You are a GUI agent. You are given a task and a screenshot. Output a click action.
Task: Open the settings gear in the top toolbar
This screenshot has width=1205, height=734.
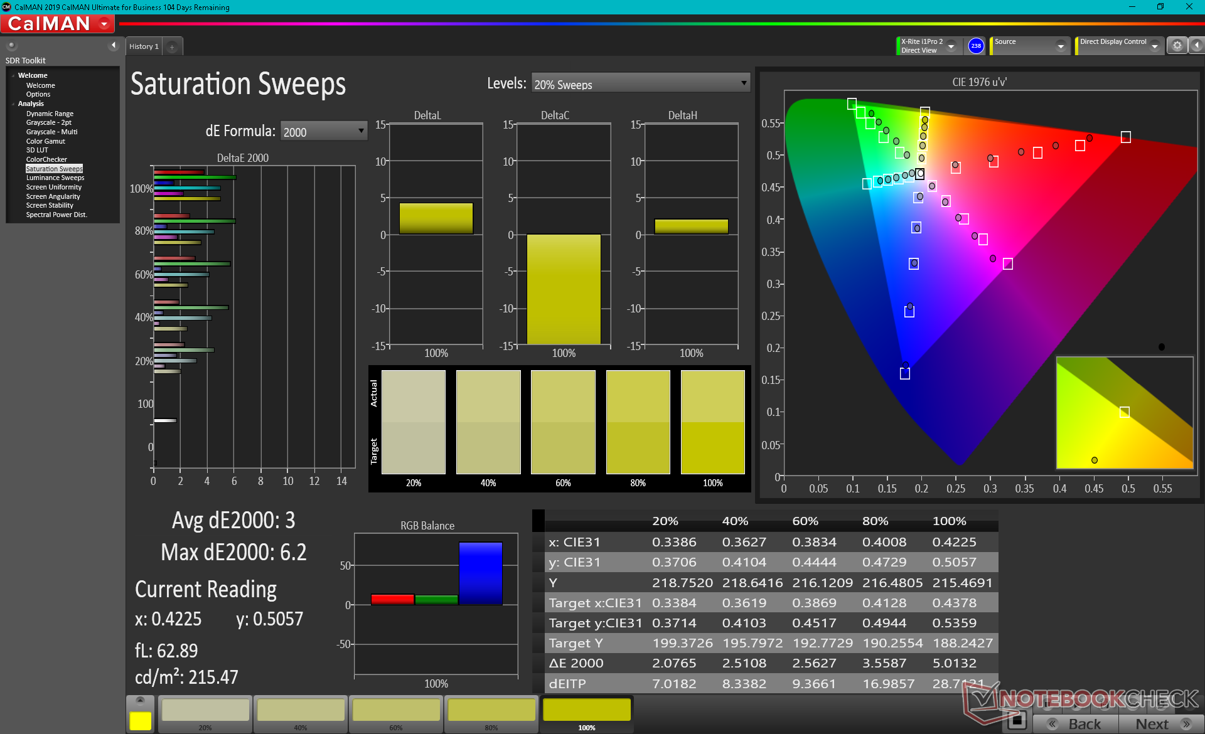tap(1177, 46)
